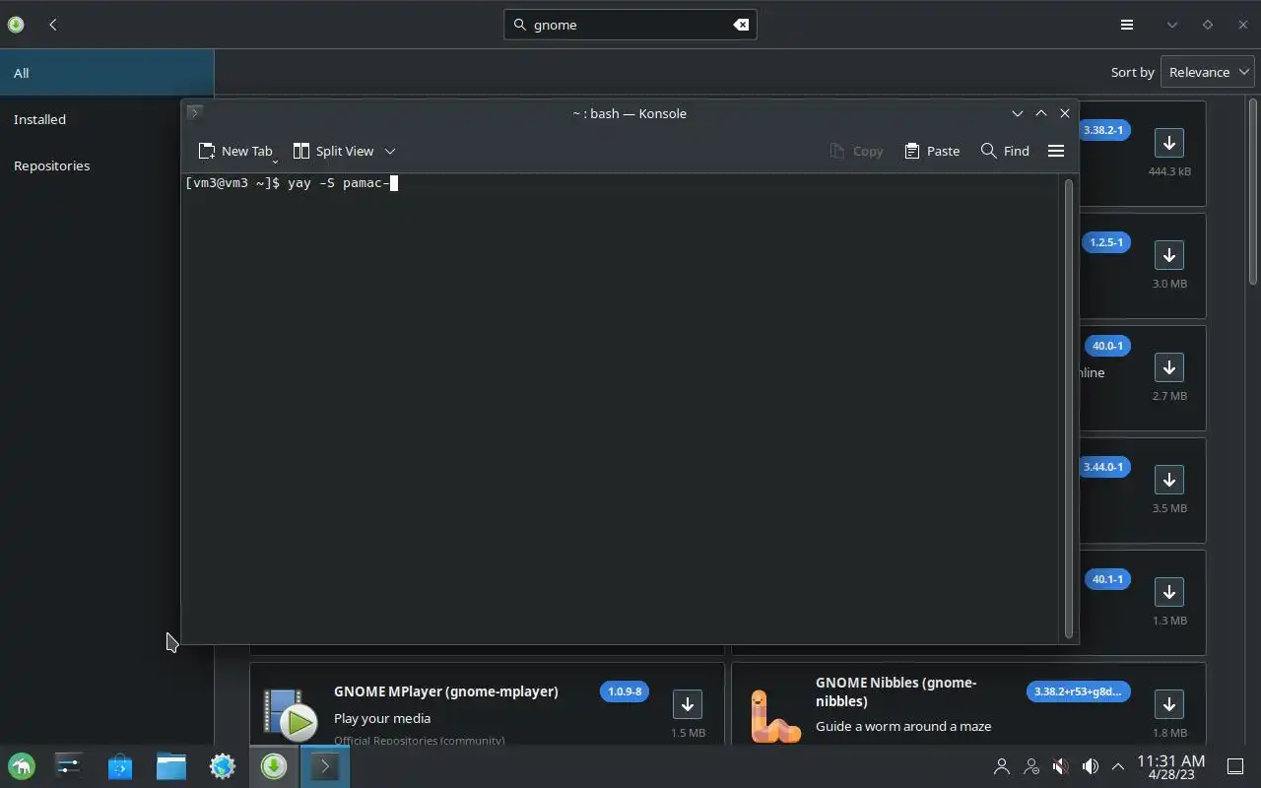Clear the gnome search text
This screenshot has height=788, width=1261.
(741, 25)
